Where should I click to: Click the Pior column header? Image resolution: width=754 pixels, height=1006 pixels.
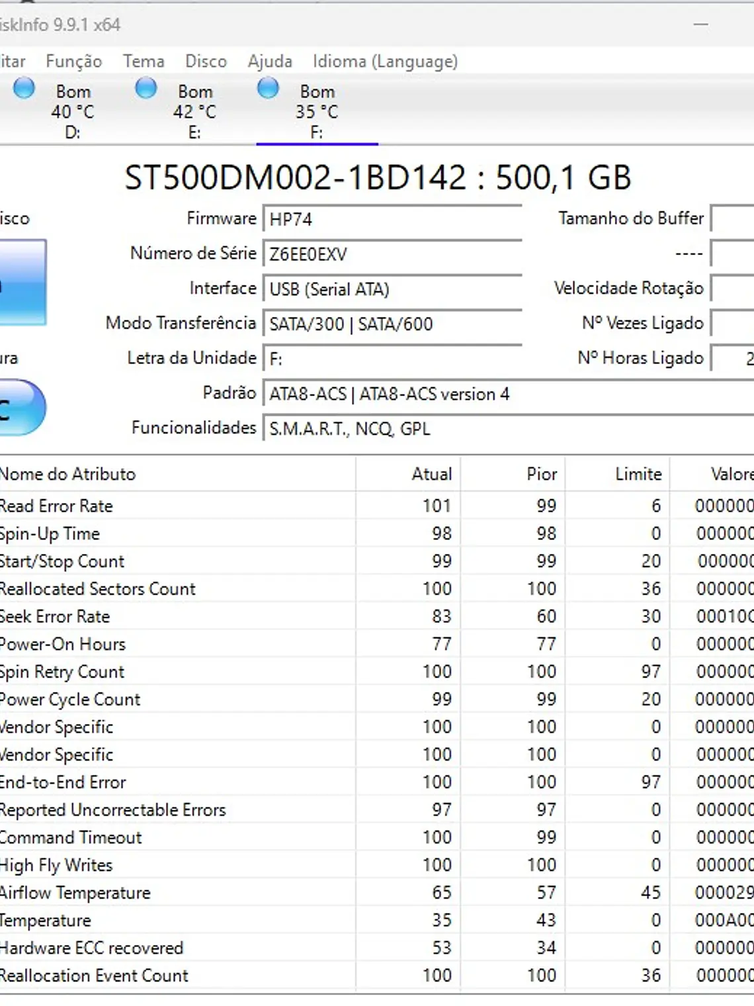coord(513,474)
